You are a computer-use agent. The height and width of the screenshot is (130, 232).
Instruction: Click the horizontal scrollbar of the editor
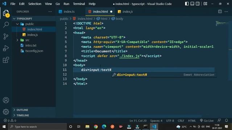(138, 116)
